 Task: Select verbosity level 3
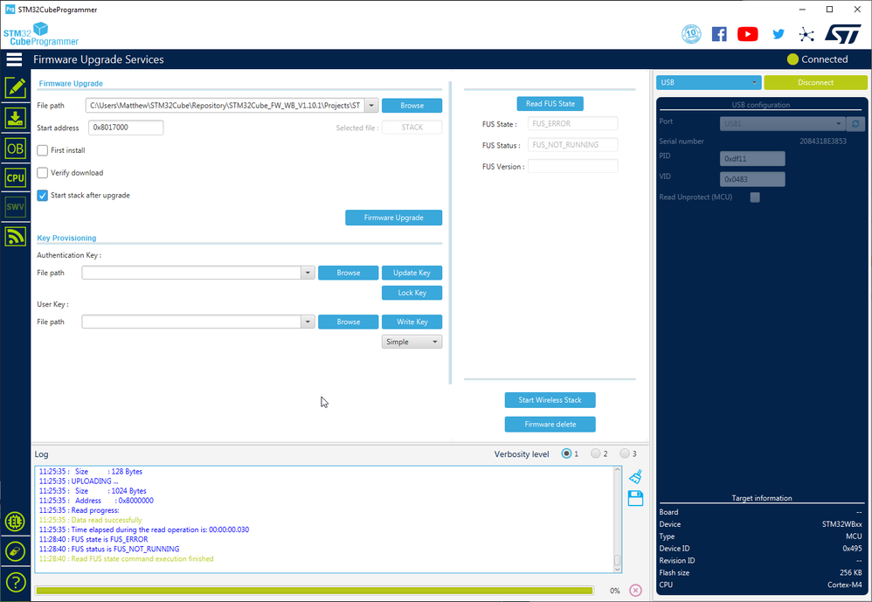coord(625,453)
